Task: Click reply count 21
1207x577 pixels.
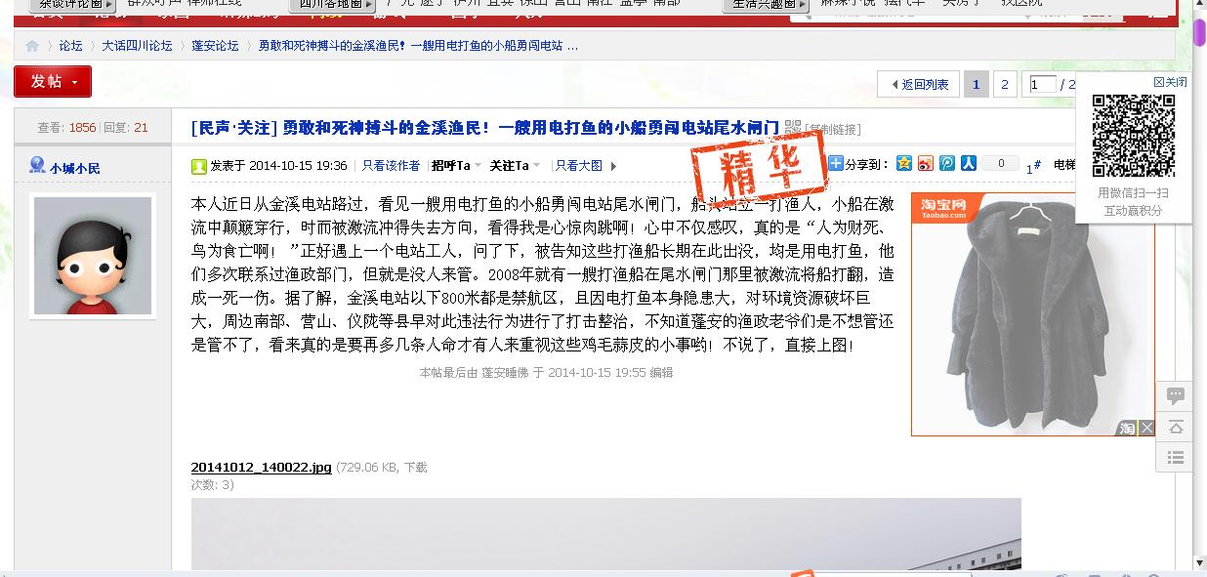Action: 141,128
